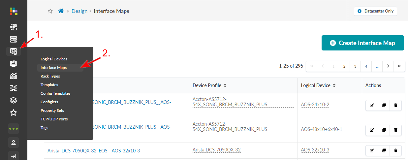Clone the AOS-48x10+6x40-1 interface map
Screen dimensions: 408x160
coord(384,130)
